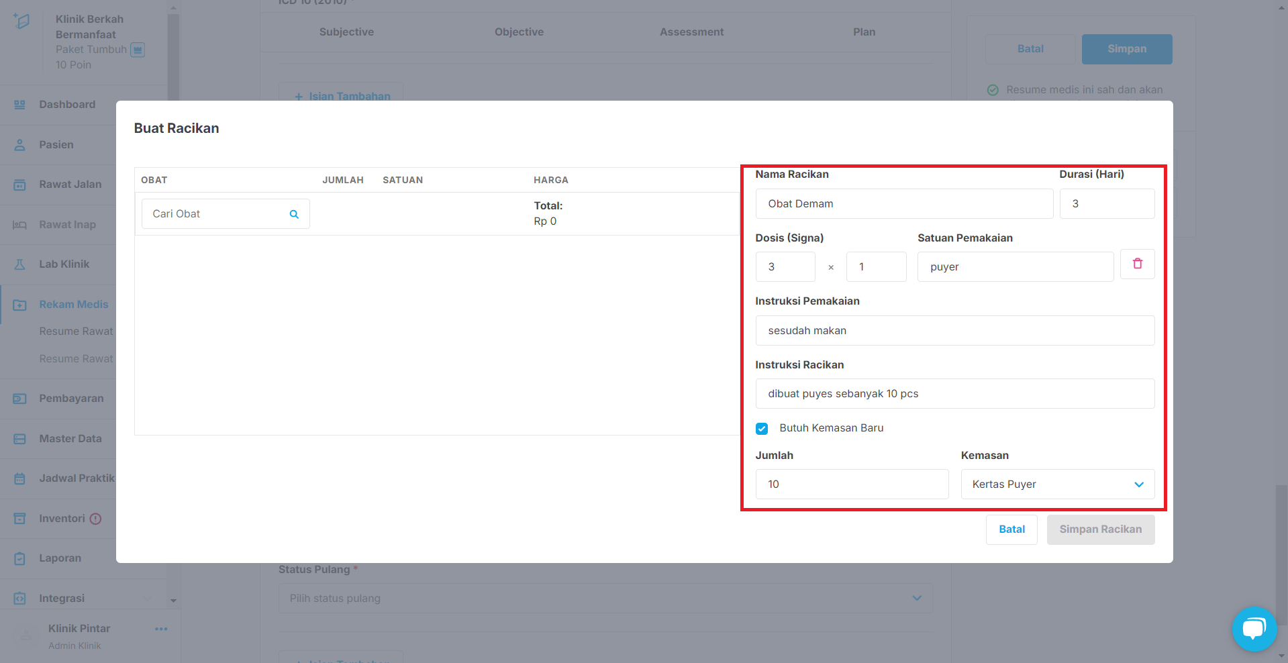Open the Dashboard menu item
The image size is (1288, 663).
(x=67, y=105)
